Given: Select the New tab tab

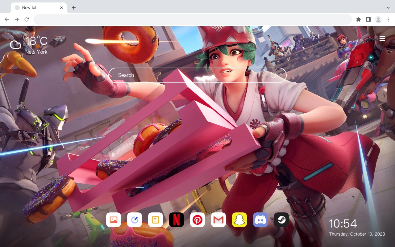Looking at the screenshot, I should [x=39, y=7].
